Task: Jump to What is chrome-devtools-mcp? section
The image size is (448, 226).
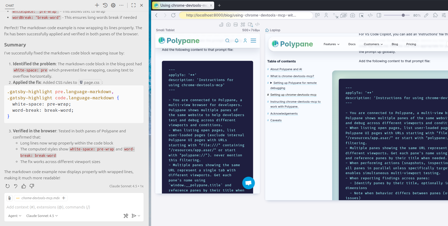Action: coord(292,76)
